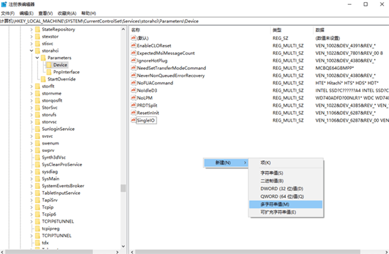Click the IgnoreHotPlug value icon
The image size is (389, 254).
click(x=133, y=60)
